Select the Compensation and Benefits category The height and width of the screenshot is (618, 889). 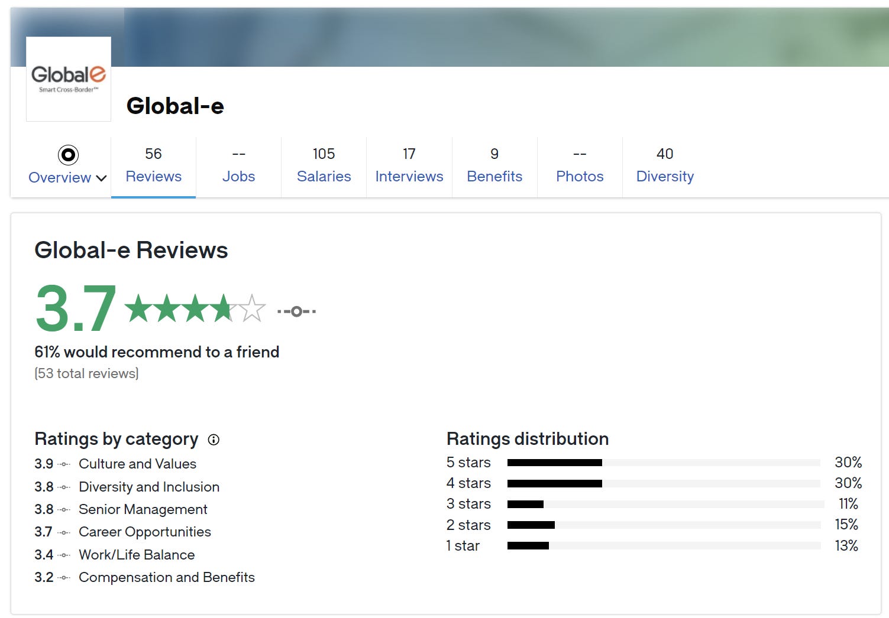pos(167,577)
